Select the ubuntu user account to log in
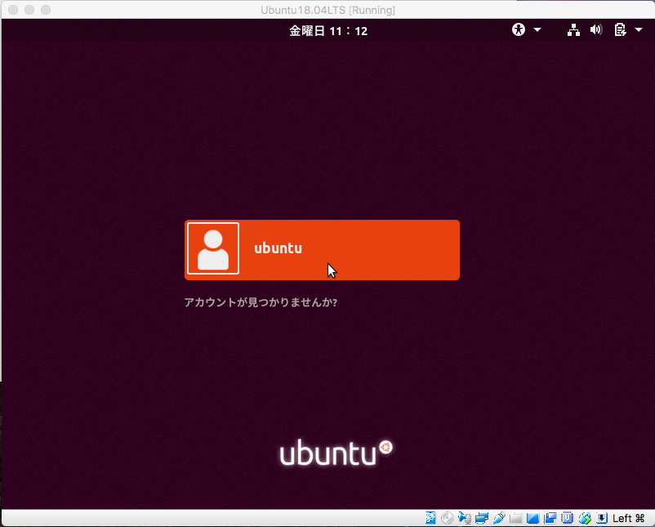Viewport: 655px width, 527px height. coord(322,250)
